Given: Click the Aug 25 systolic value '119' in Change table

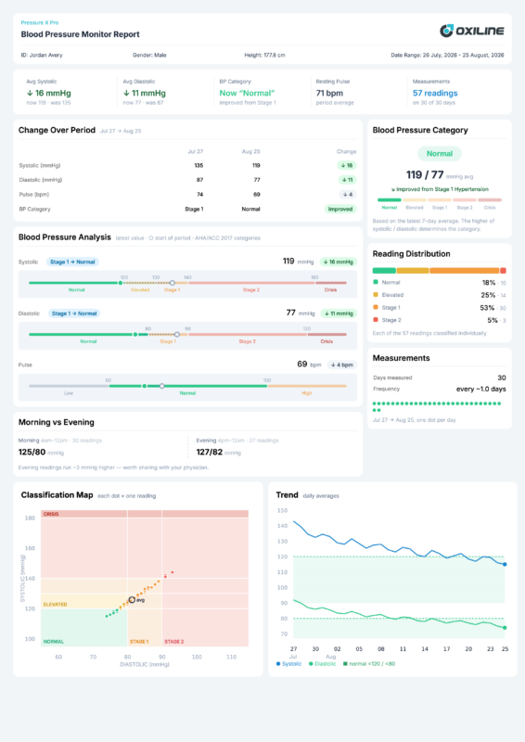Looking at the screenshot, I should coord(256,166).
